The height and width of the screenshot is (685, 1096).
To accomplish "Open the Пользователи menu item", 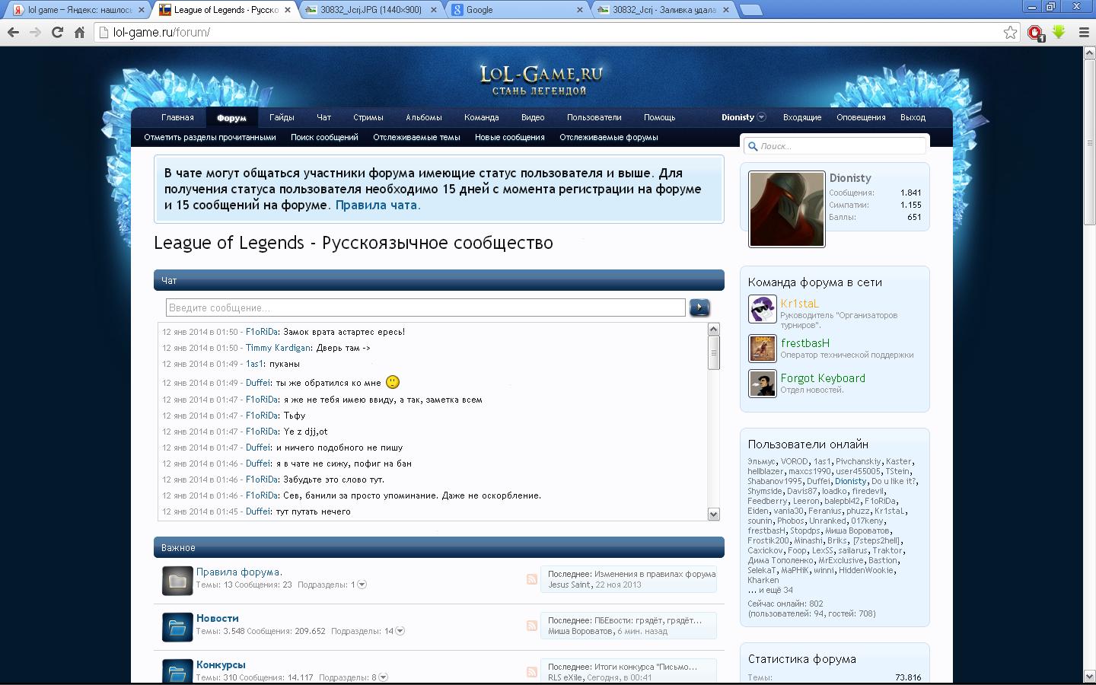I will [594, 117].
